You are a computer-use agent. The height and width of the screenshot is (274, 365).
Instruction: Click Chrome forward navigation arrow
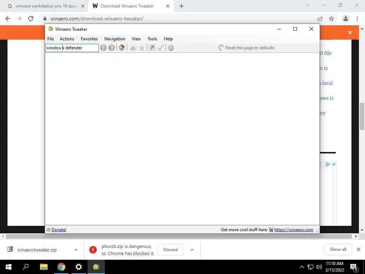(19, 19)
